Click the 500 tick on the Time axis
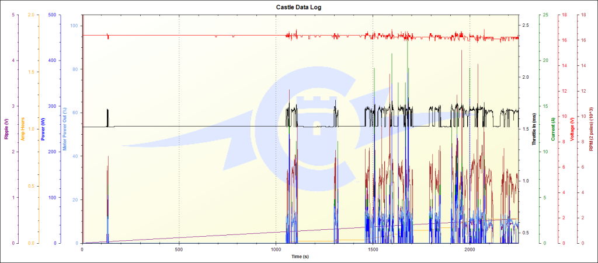The width and height of the screenshot is (598, 263). click(x=179, y=248)
